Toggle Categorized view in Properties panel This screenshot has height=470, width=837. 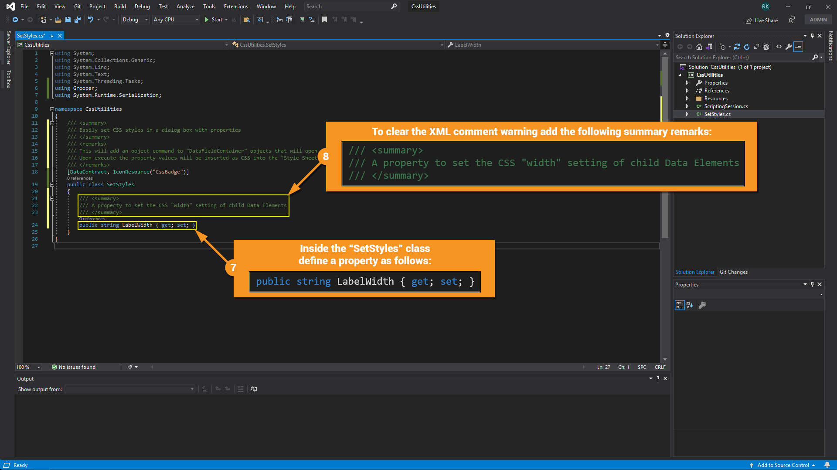(x=679, y=305)
